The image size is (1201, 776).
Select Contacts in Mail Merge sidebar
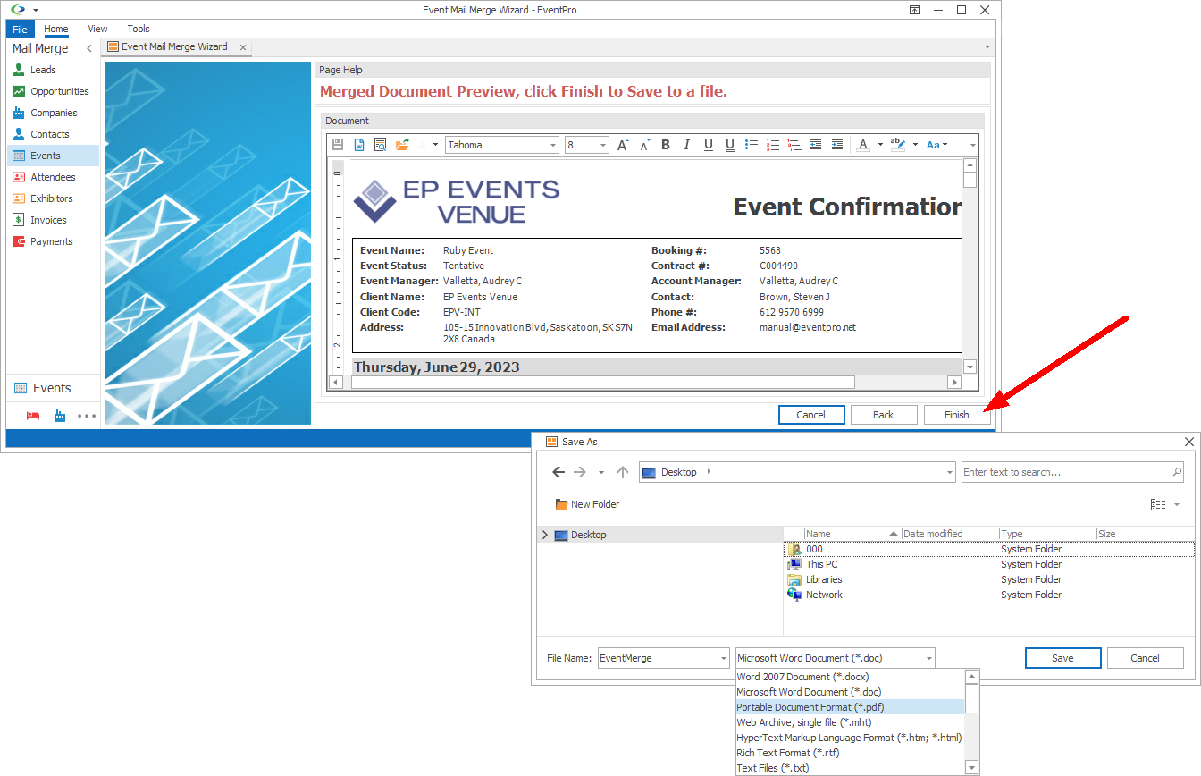(x=53, y=134)
